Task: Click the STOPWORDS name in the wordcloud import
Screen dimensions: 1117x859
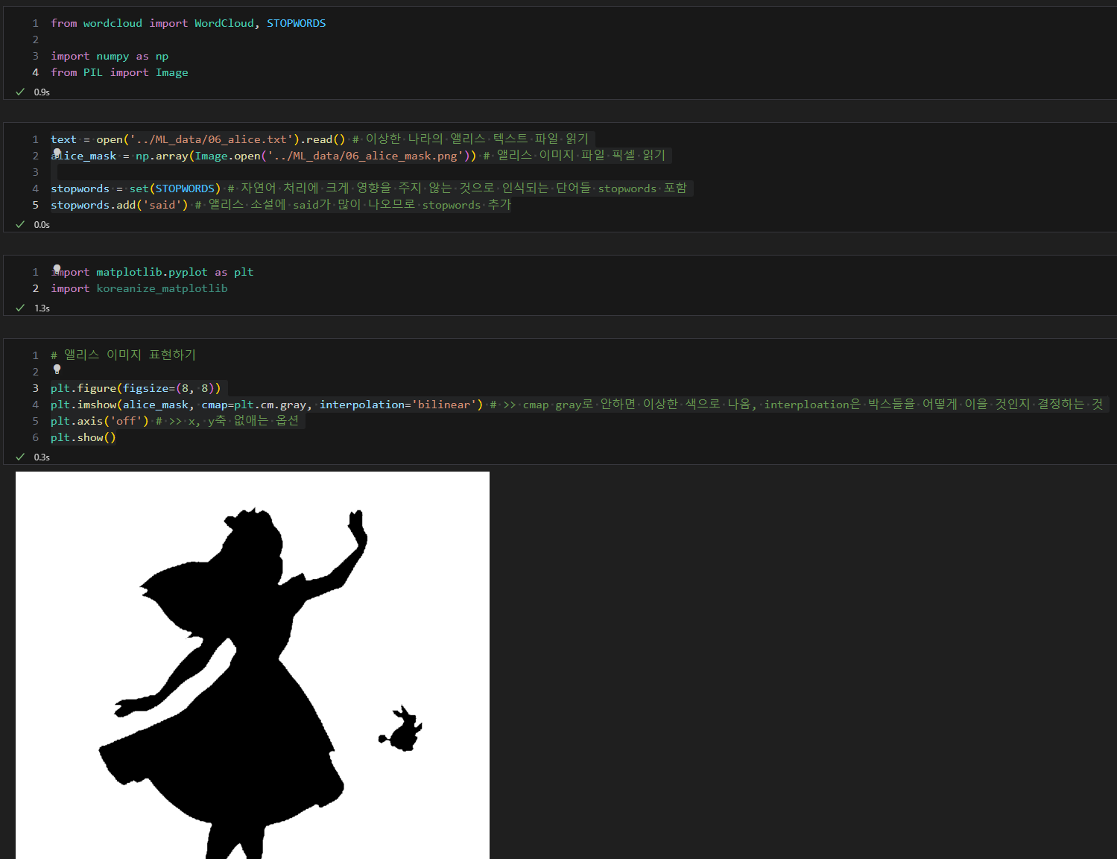Action: tap(296, 23)
